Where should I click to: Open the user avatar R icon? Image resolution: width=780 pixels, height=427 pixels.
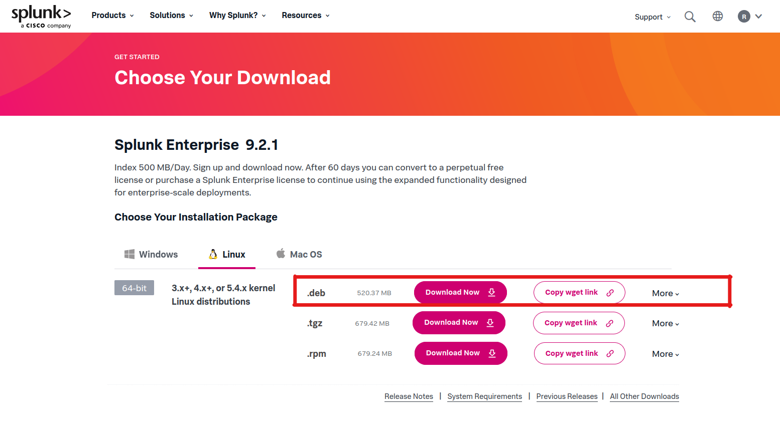tap(744, 17)
